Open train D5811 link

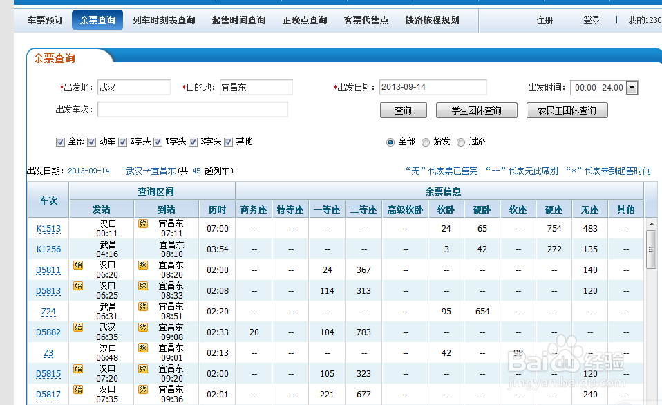point(48,270)
